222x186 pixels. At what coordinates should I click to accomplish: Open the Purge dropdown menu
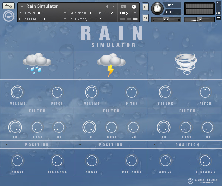point(128,13)
